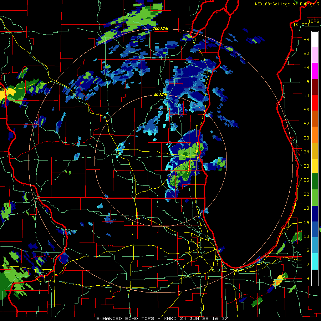Click the ENHANCED ECHO TOPS product title
The image size is (321, 321).
pyautogui.click(x=125, y=319)
